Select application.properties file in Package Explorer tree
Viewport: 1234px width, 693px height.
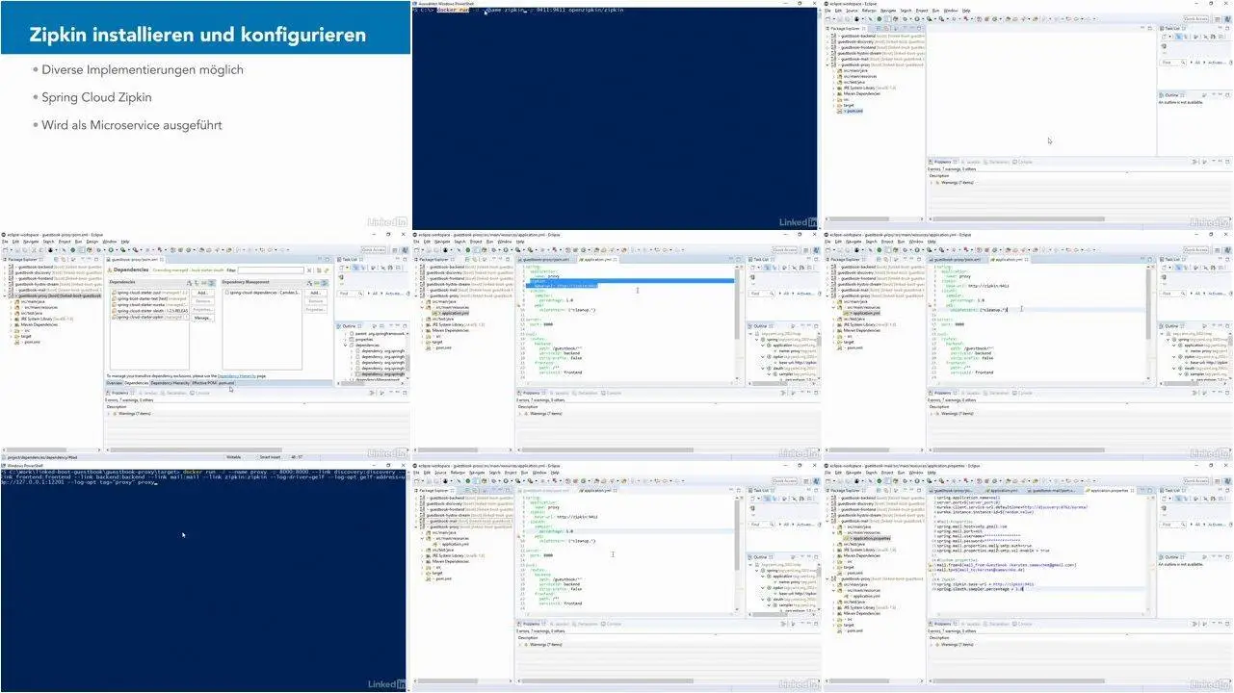coord(871,538)
